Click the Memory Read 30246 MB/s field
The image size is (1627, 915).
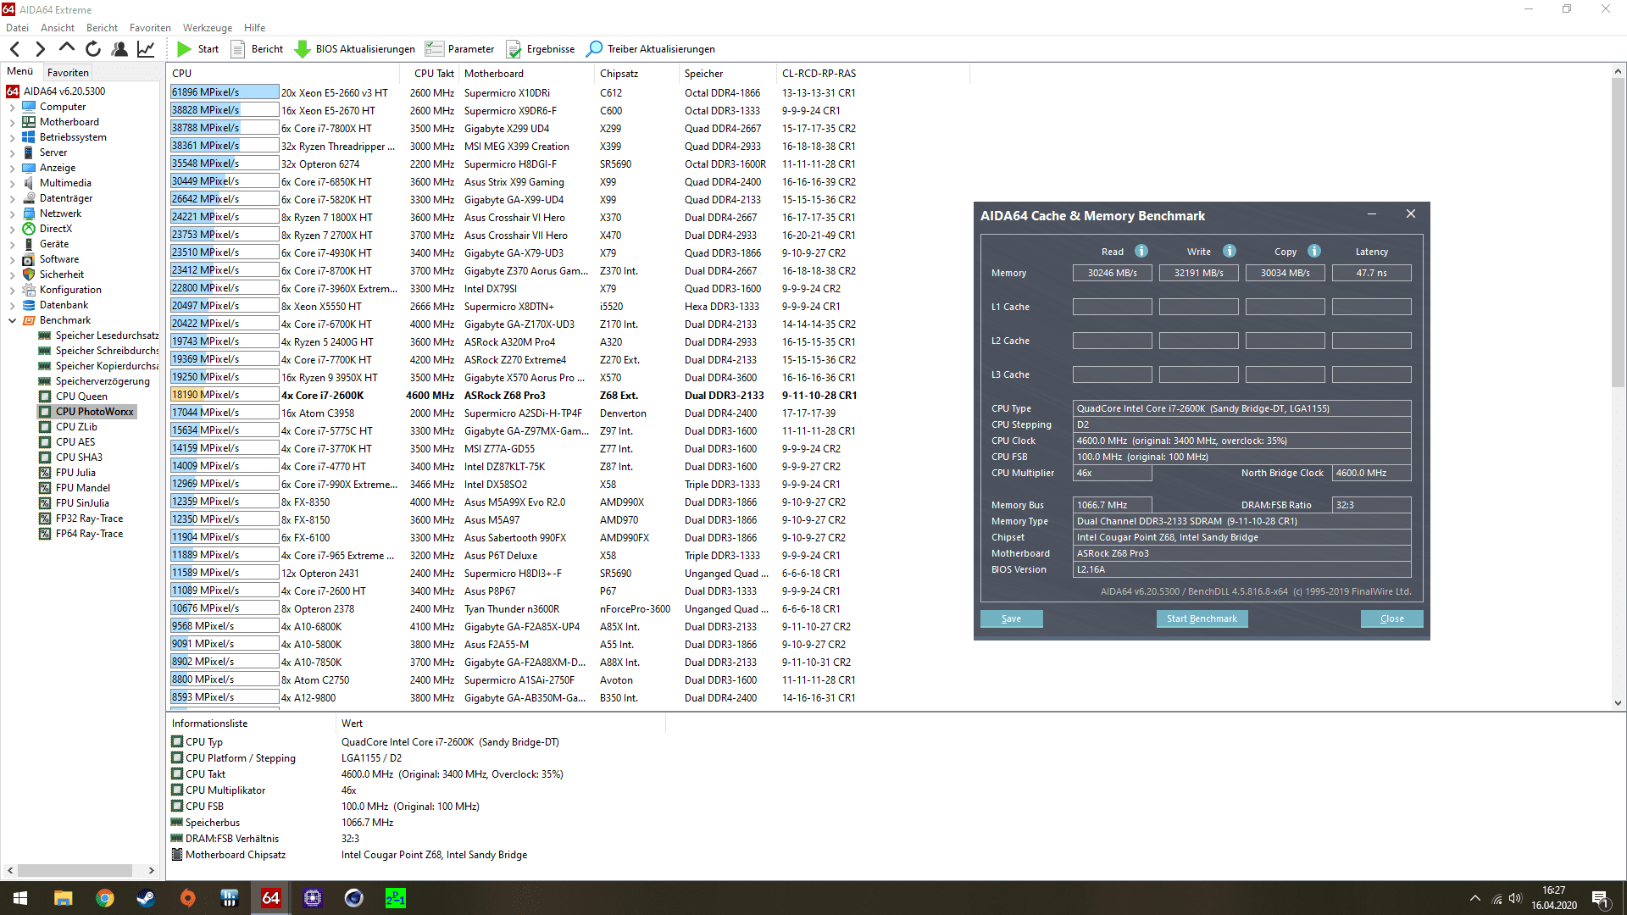tap(1112, 274)
